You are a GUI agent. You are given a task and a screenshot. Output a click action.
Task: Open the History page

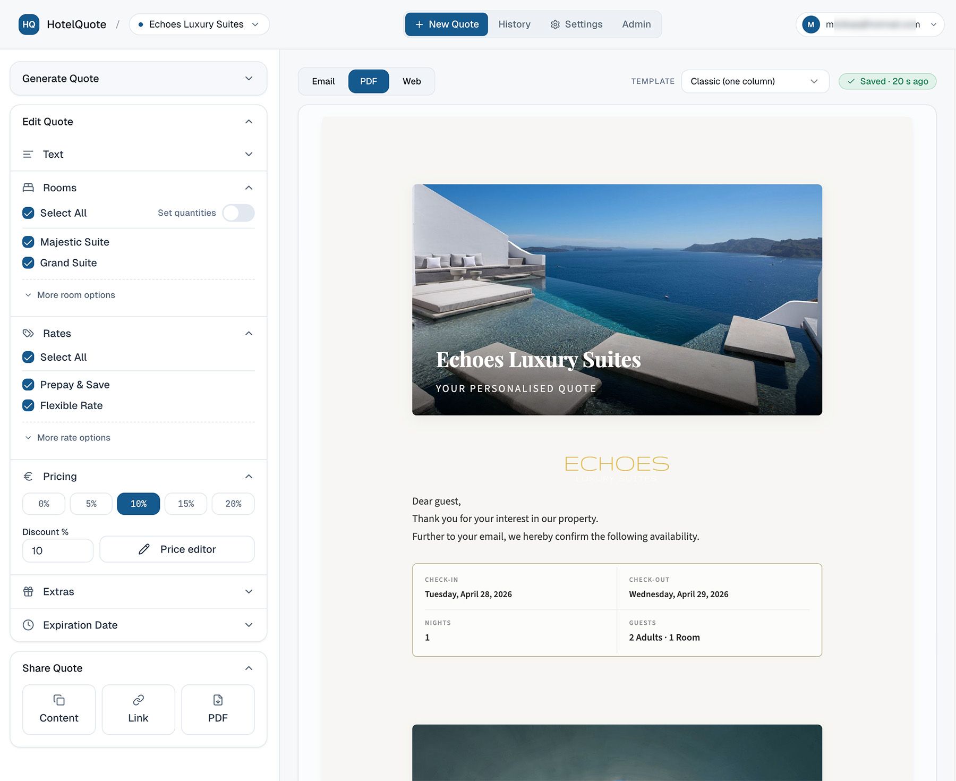pos(514,24)
